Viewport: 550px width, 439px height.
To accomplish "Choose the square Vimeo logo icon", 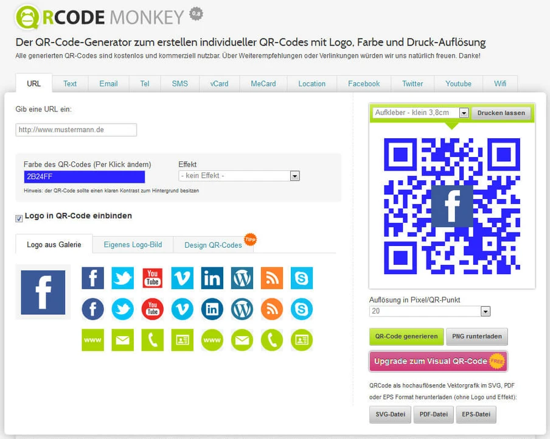I will (183, 278).
